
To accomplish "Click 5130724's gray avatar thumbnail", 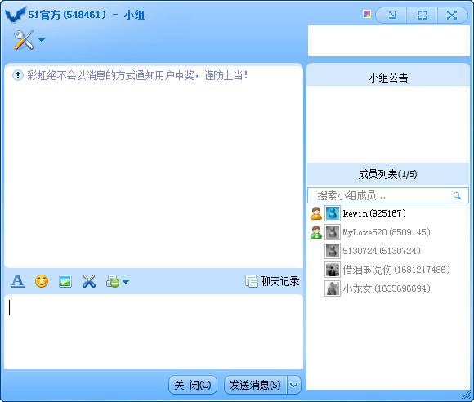I will [x=333, y=251].
